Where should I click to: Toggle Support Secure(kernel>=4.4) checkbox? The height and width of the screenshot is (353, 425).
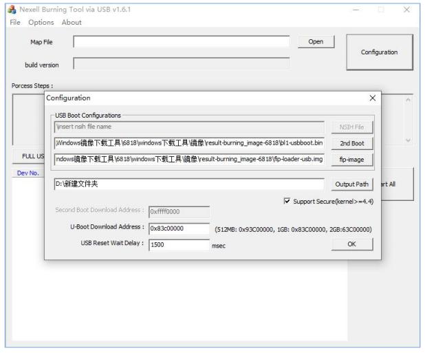(x=287, y=201)
